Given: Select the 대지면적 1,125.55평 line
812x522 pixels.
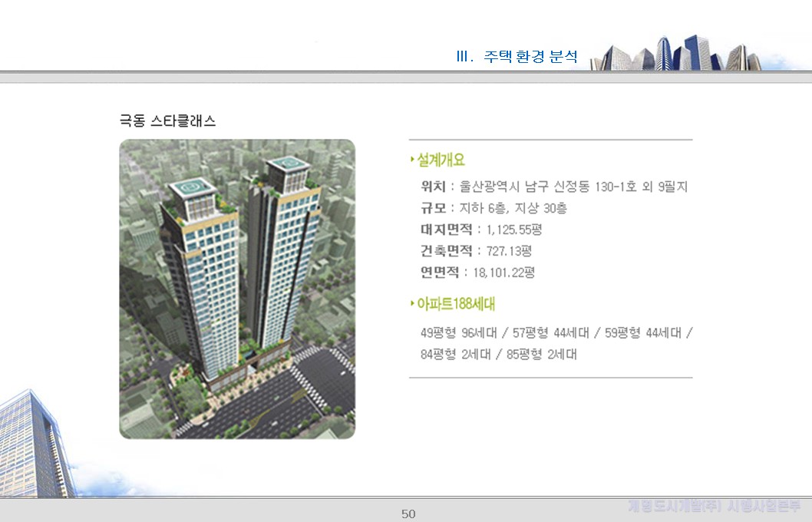Looking at the screenshot, I should [481, 230].
